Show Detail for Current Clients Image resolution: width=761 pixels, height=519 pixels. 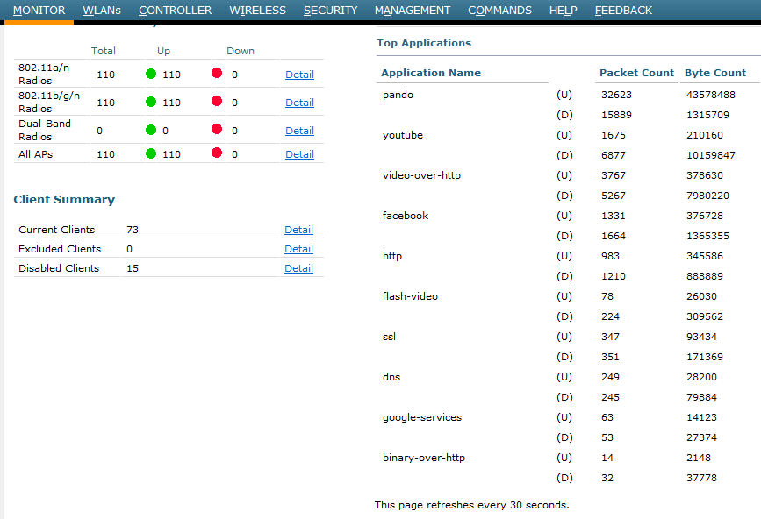pyautogui.click(x=298, y=230)
